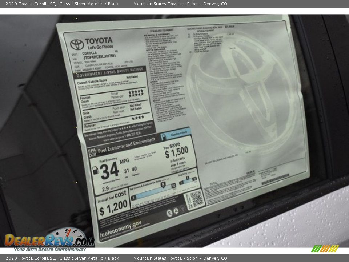Image resolution: width=349 pixels, height=262 pixels.
Task: Click the colored stripes logo in bottom corner
Action: pos(325,249)
